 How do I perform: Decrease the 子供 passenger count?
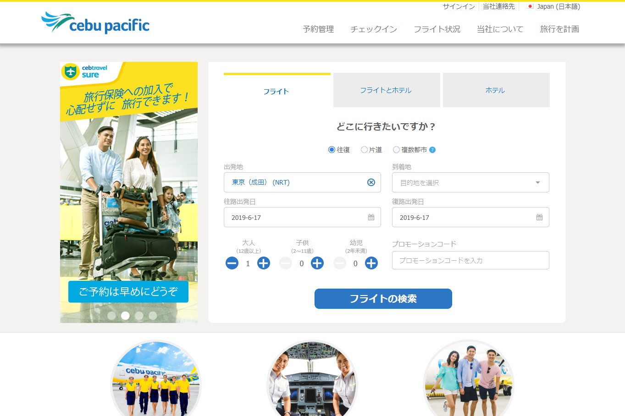point(286,263)
